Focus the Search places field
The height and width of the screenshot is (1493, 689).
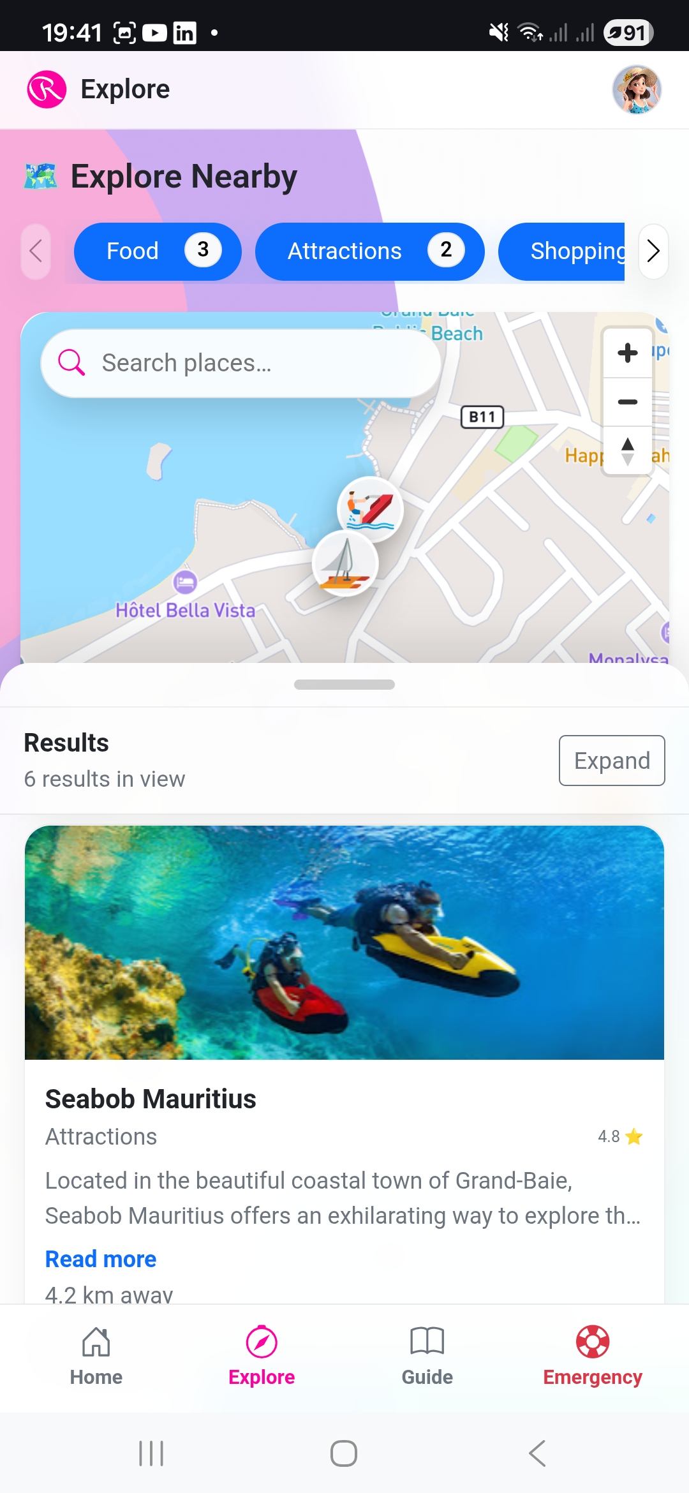[241, 363]
